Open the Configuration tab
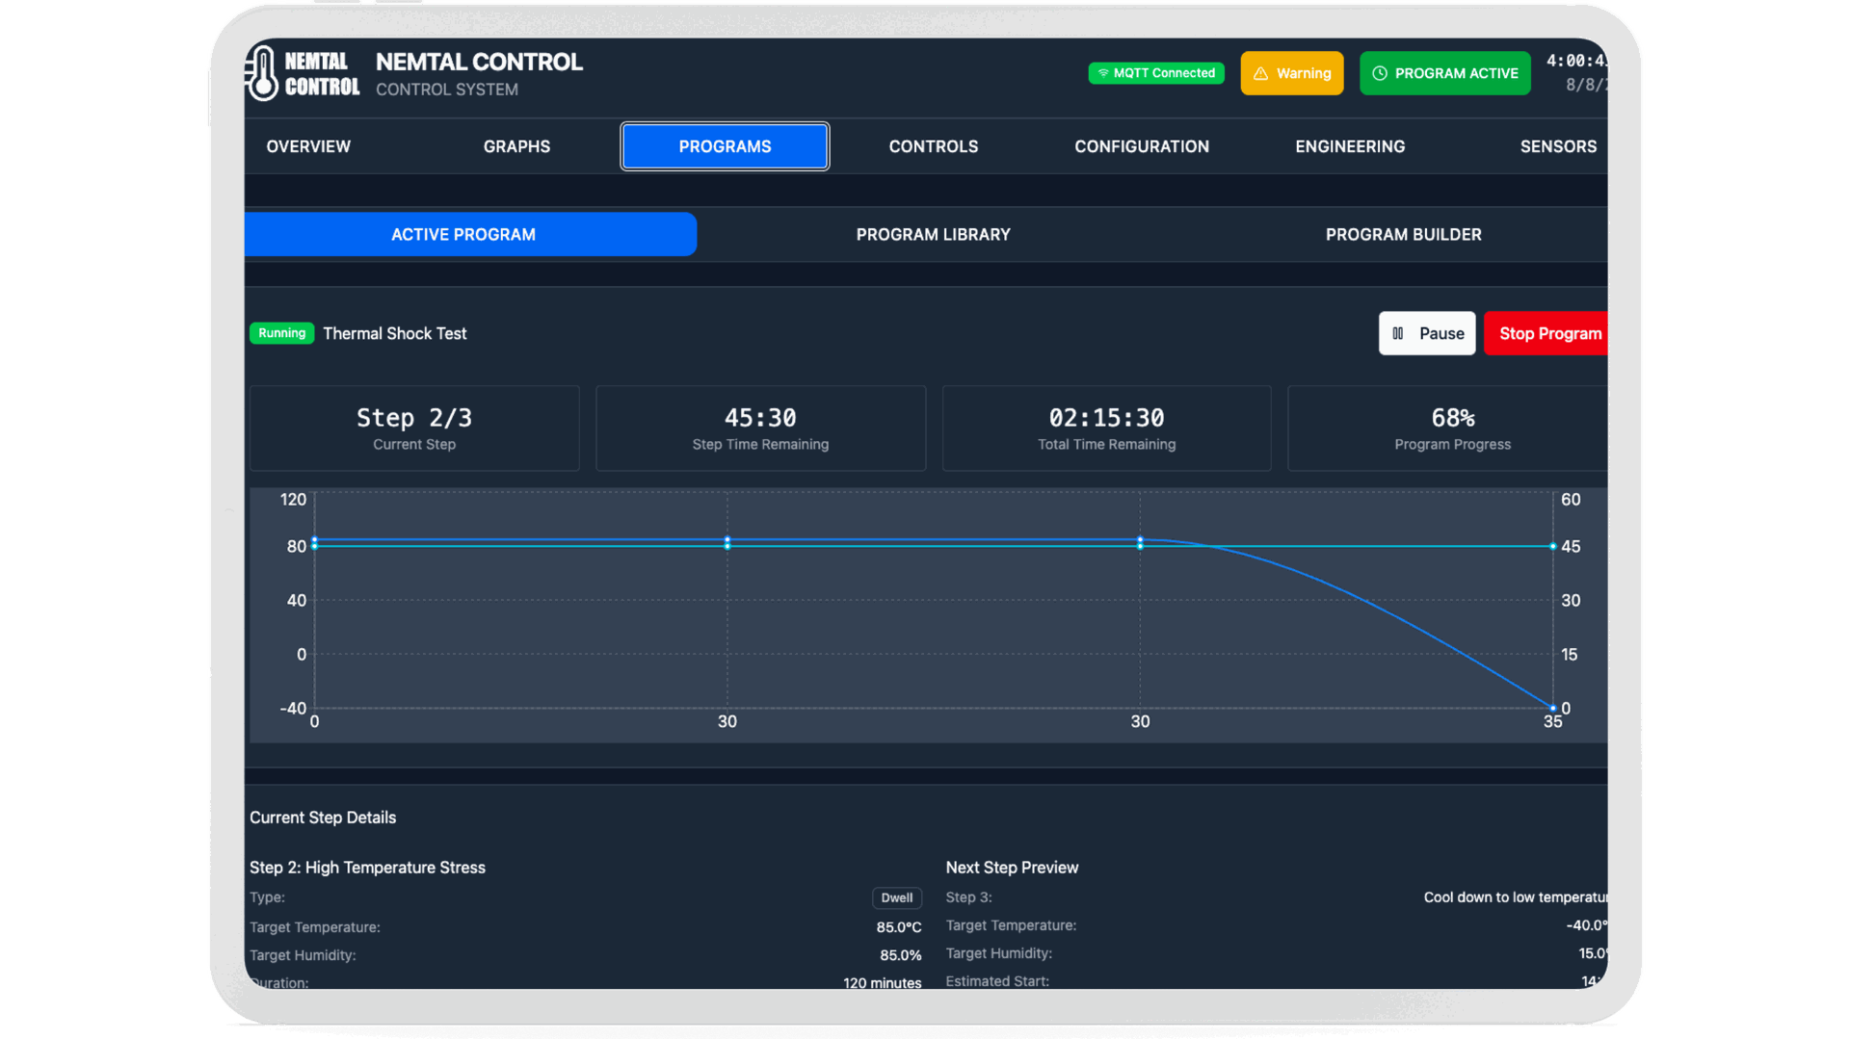The image size is (1850, 1039). point(1141,146)
